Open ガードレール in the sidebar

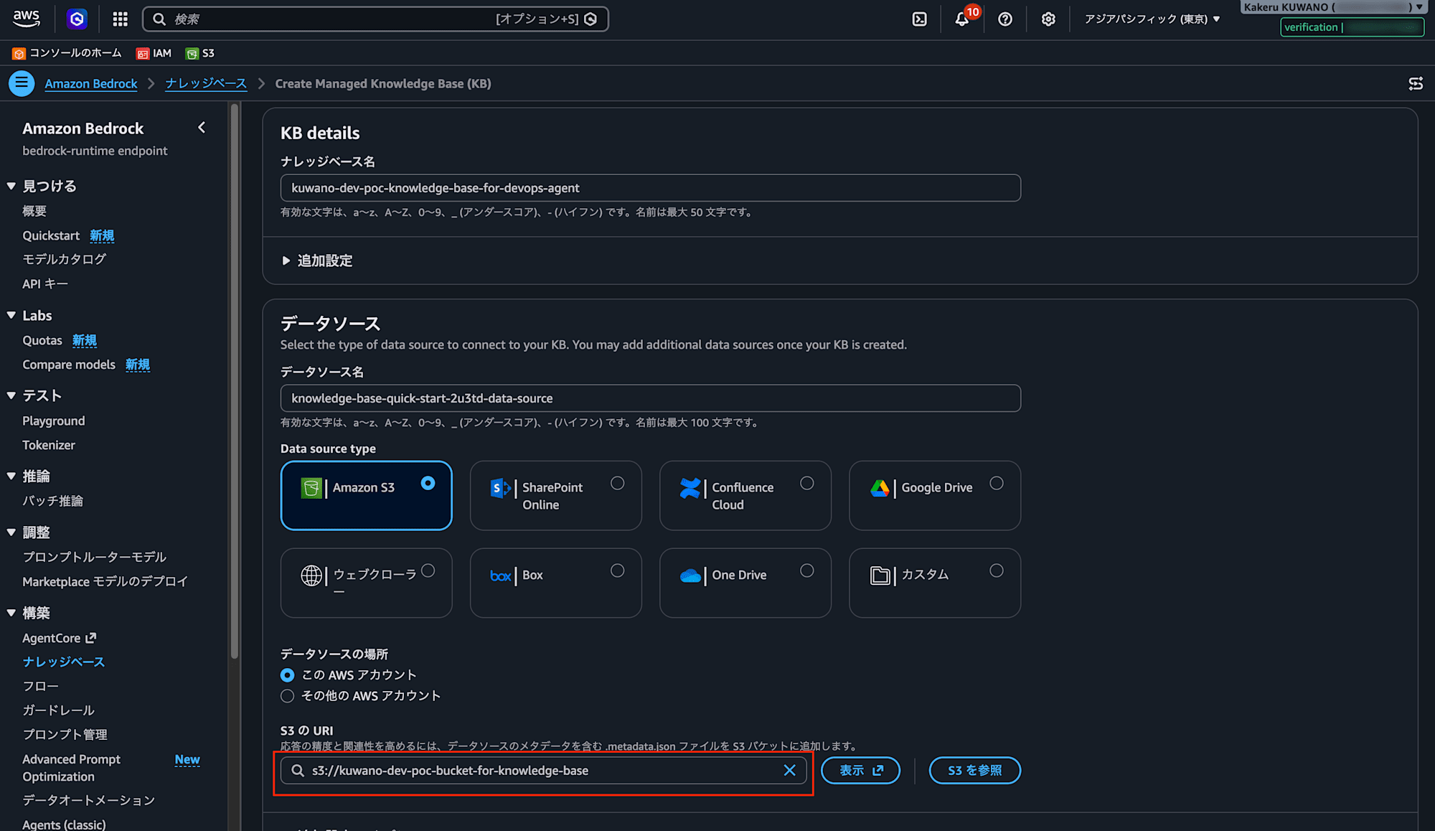[x=59, y=710]
